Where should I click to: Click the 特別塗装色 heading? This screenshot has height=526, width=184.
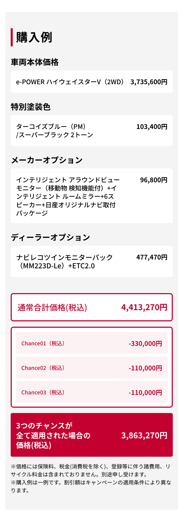click(x=31, y=107)
